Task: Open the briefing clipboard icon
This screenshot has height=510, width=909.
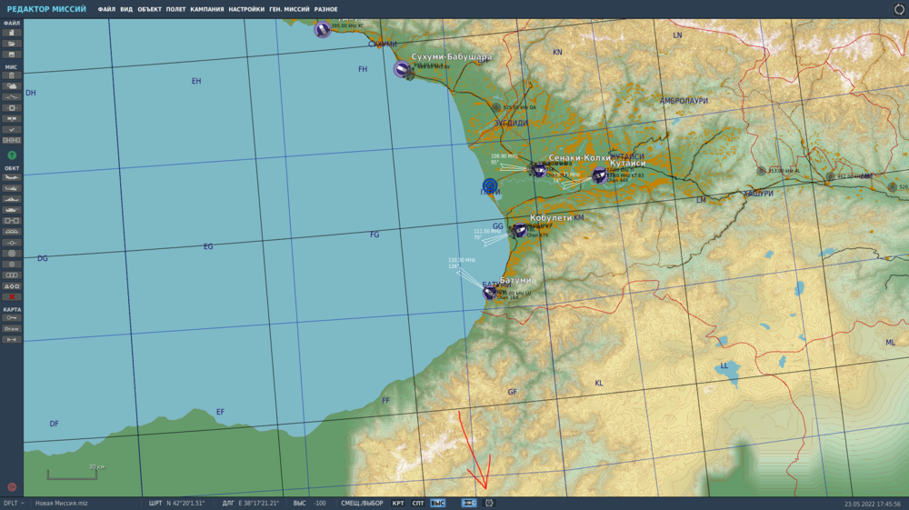Action: [12, 75]
